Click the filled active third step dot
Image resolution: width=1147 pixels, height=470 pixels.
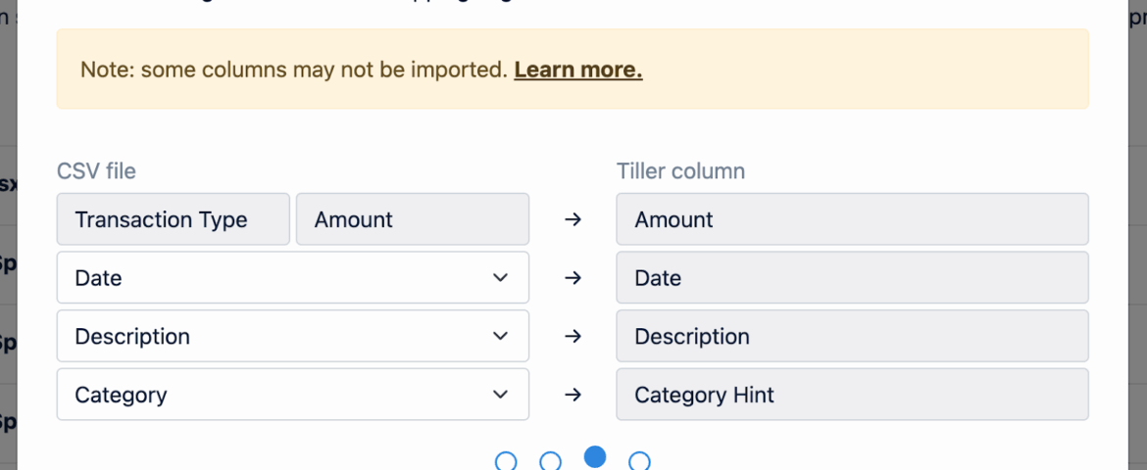pyautogui.click(x=595, y=457)
